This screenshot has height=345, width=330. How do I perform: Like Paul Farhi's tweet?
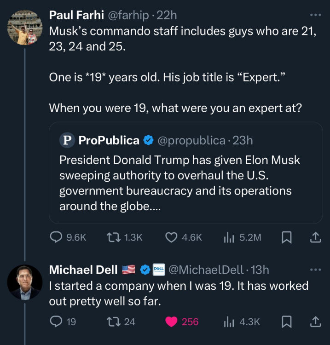pyautogui.click(x=171, y=237)
